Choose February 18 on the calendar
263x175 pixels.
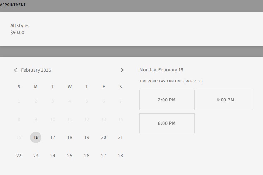70,137
